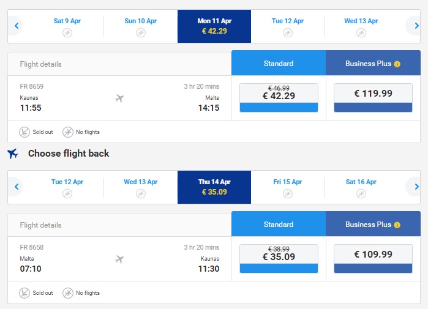This screenshot has height=309, width=428.
Task: Select Business Plus fare € 109.99
Action: tap(373, 259)
